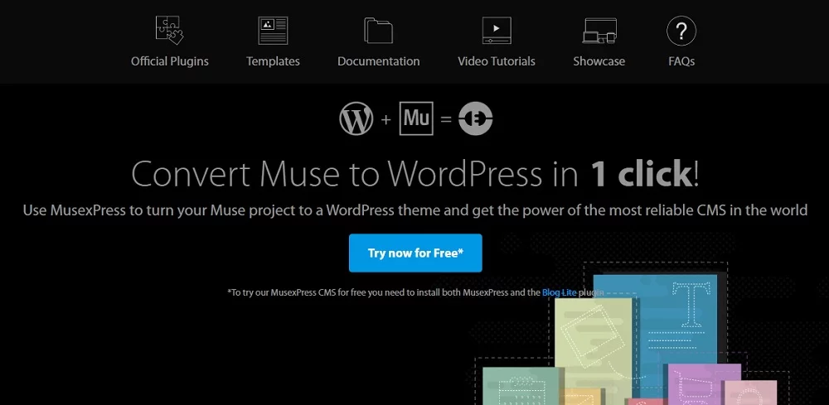Click the Try now for Free button
This screenshot has height=405, width=829.
pyautogui.click(x=415, y=253)
